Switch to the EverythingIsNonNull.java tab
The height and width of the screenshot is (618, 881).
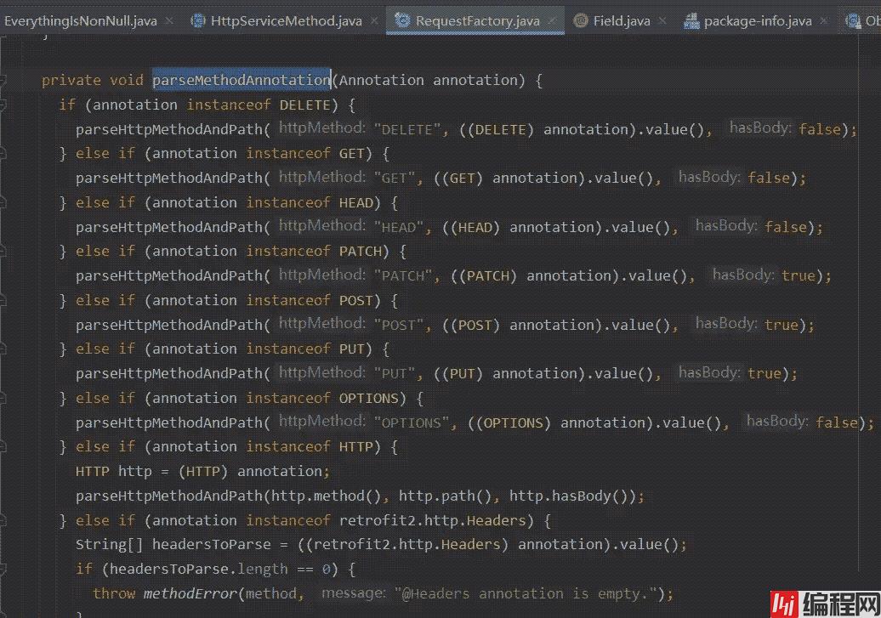(80, 20)
